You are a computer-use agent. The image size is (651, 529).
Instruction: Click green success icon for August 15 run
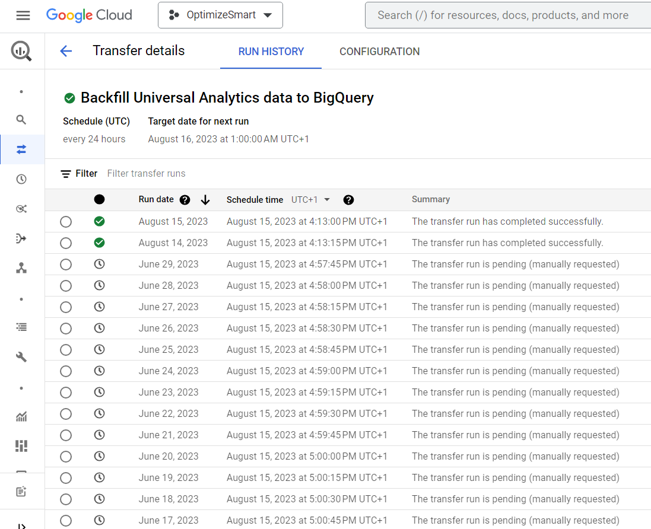point(99,221)
